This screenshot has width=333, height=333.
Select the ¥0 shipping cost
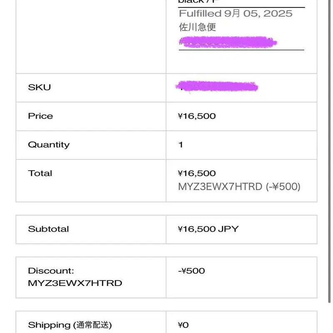[x=184, y=325]
